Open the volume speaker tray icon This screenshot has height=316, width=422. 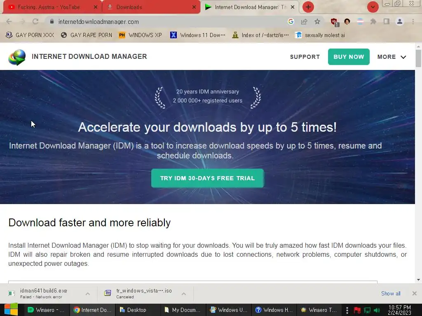click(x=377, y=310)
